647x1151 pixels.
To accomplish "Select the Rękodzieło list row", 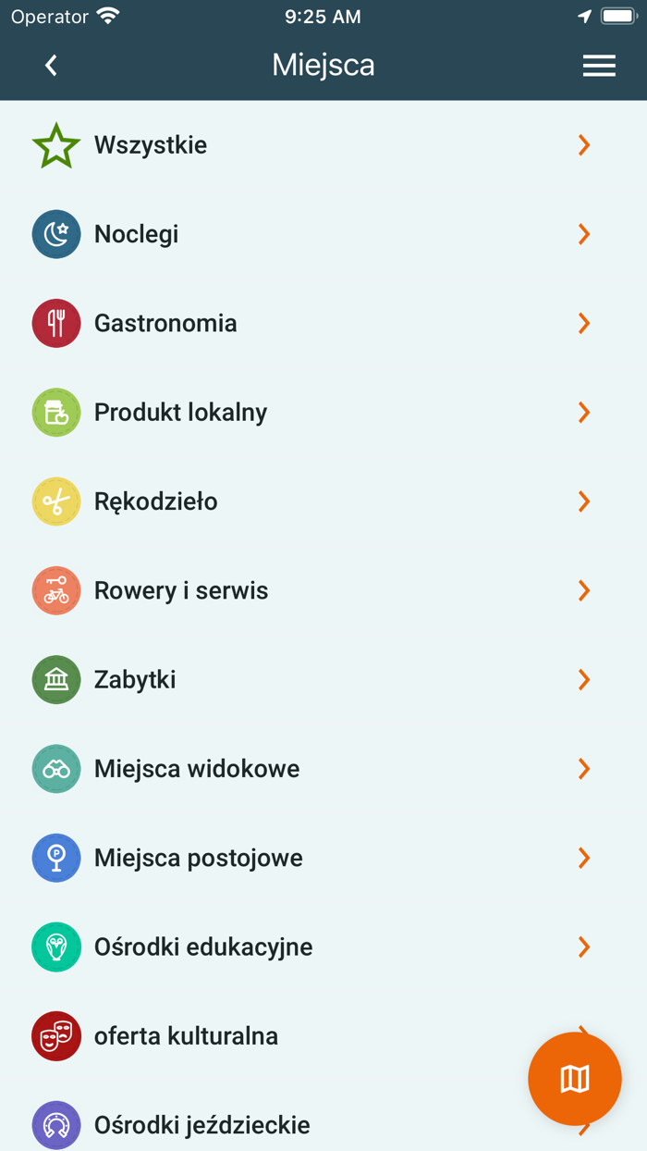I will (x=323, y=501).
